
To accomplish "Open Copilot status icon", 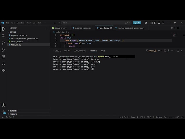I will click(165, 117).
